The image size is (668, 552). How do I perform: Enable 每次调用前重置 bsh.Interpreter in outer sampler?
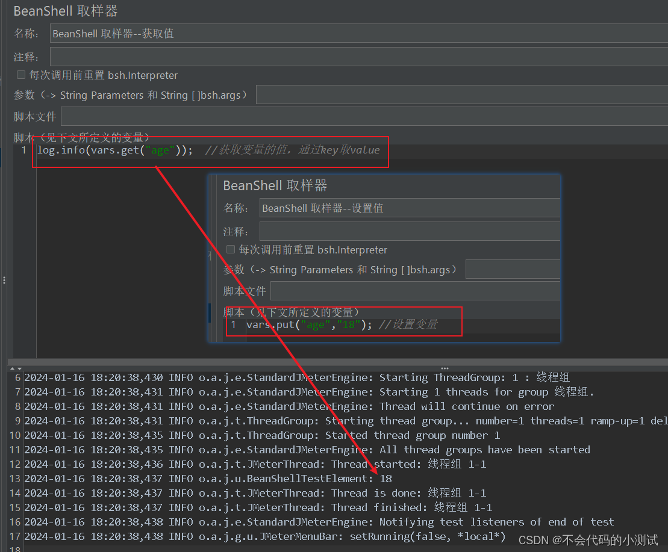tap(20, 75)
